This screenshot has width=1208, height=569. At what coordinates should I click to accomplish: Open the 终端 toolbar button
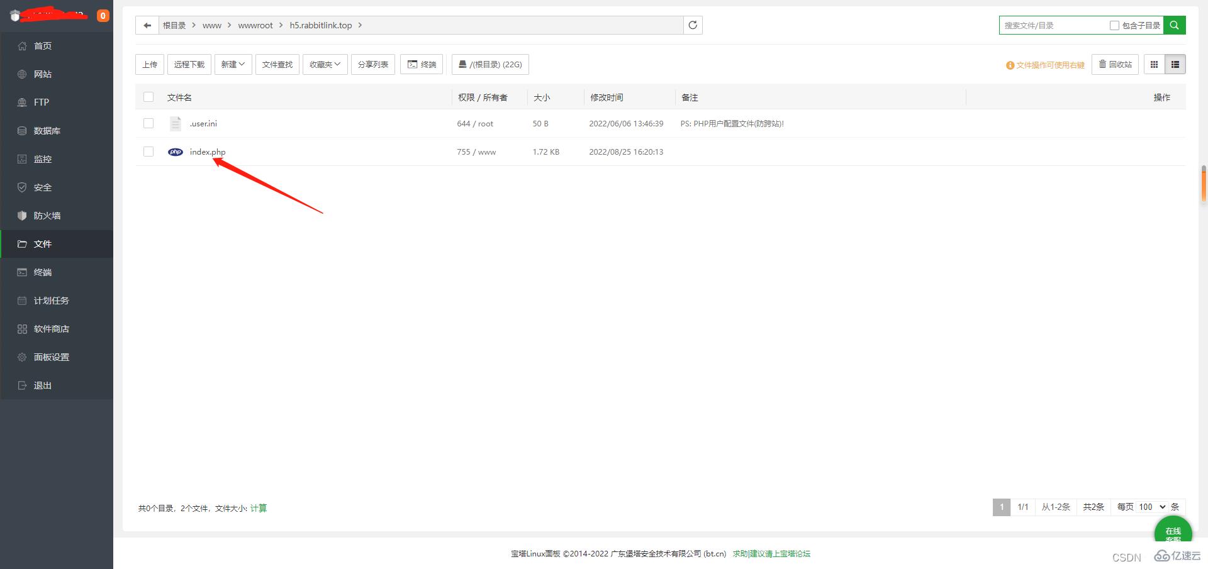(422, 64)
